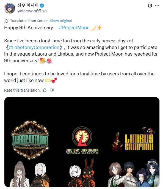Click the blue verified badge icon
163x189 pixels.
point(42,6)
